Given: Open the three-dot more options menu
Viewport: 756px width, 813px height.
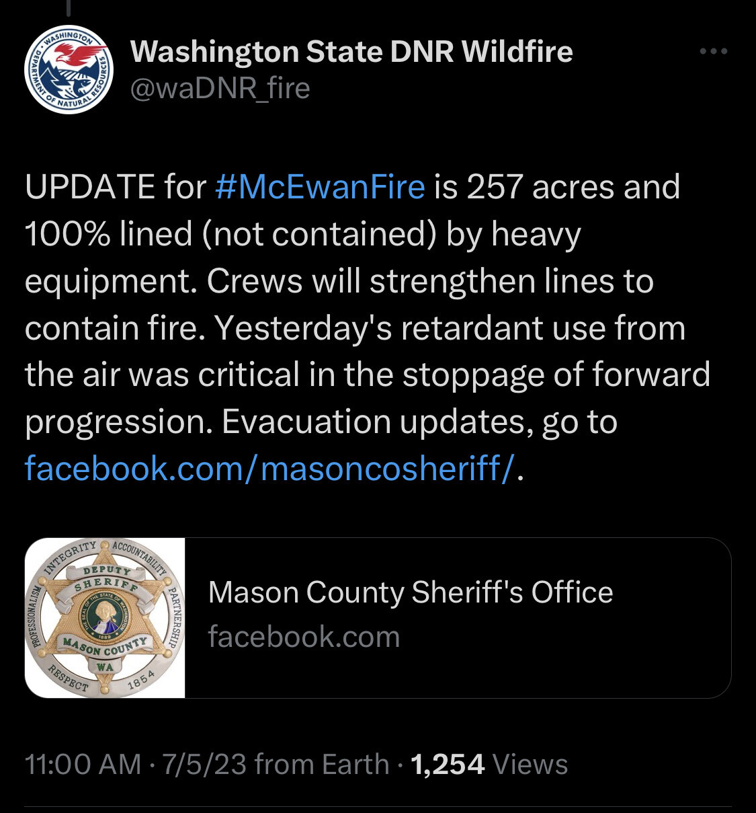Looking at the screenshot, I should tap(713, 52).
